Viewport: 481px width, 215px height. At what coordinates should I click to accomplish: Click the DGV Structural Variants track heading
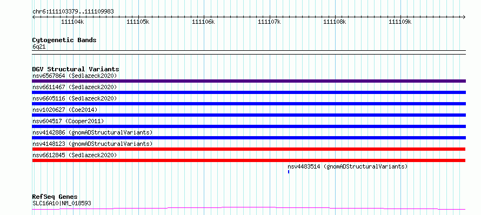[x=76, y=69]
